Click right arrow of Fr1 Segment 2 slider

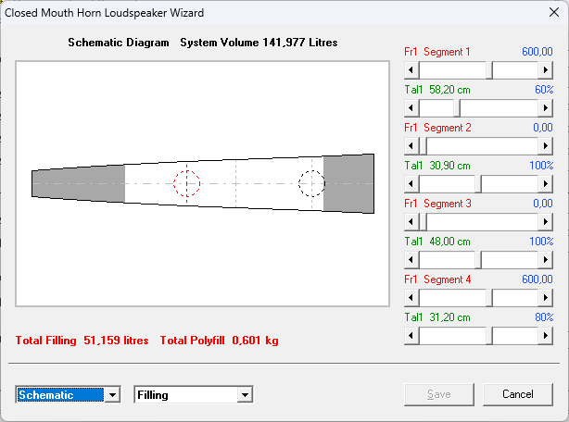coord(546,146)
